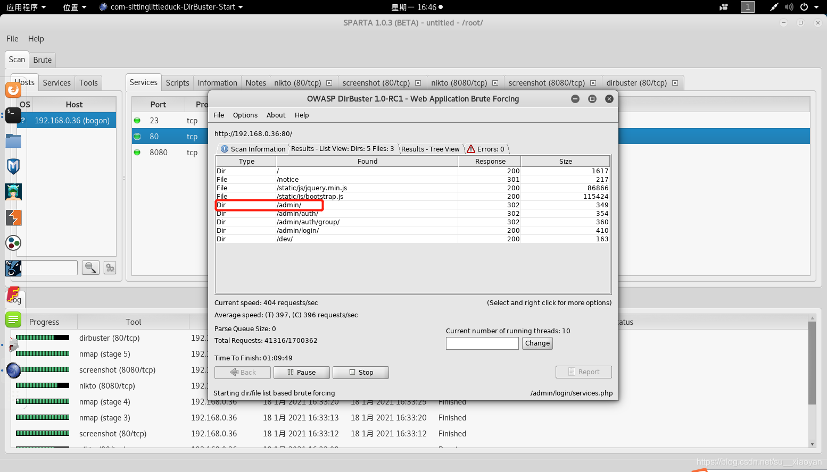827x472 pixels.
Task: Click the video camera icon in the top bar
Action: pos(724,7)
